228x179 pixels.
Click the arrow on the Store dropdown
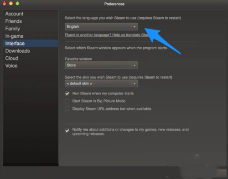(x=135, y=65)
